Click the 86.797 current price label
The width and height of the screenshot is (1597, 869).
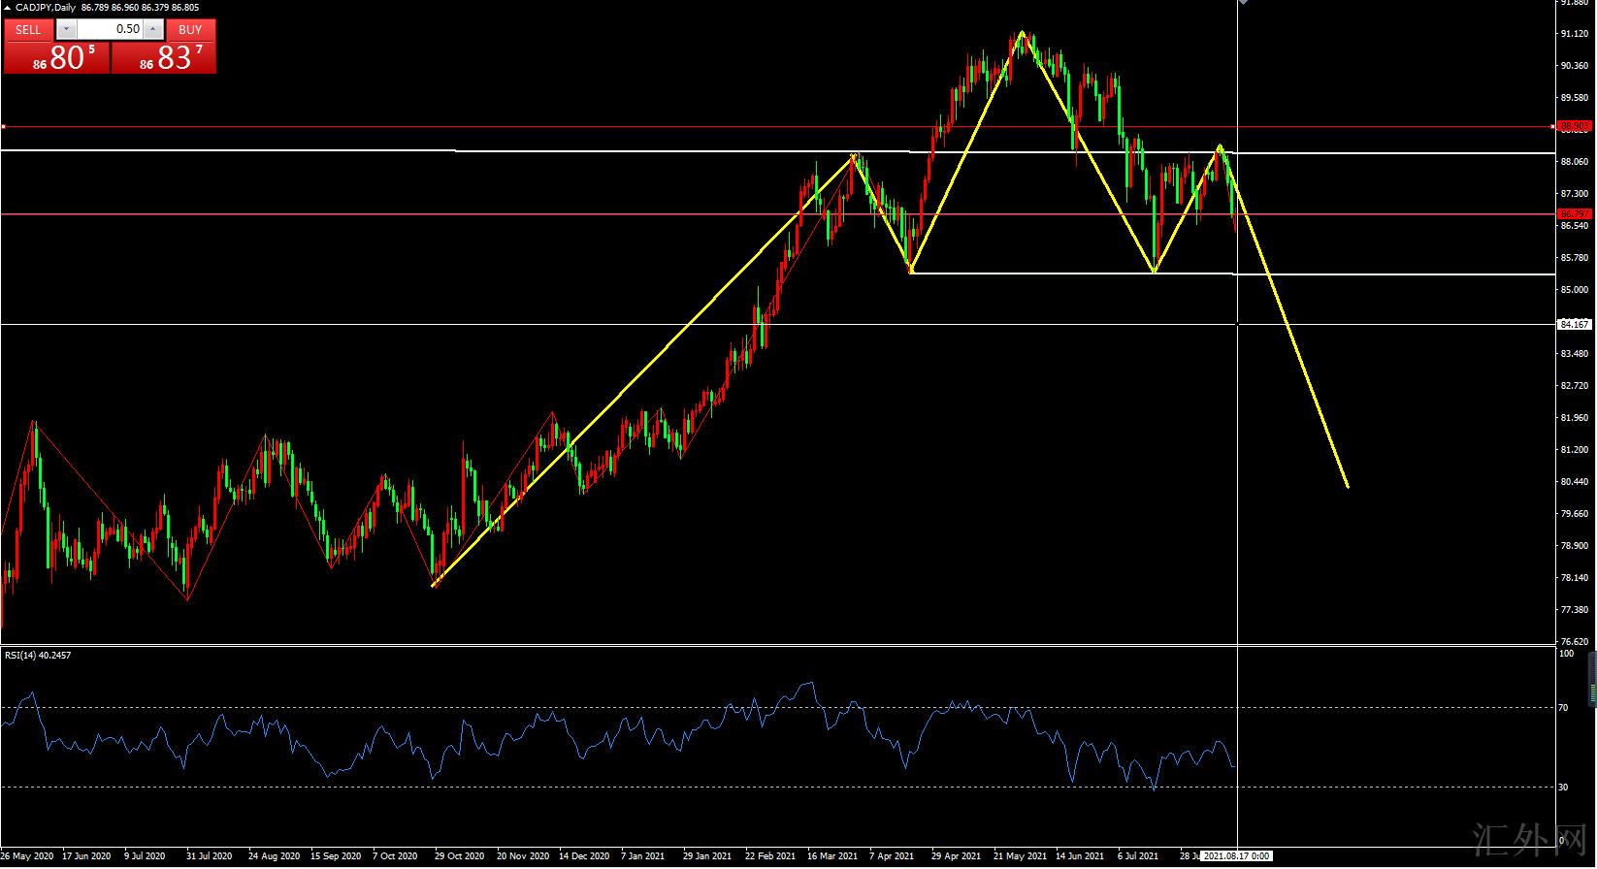[1574, 213]
